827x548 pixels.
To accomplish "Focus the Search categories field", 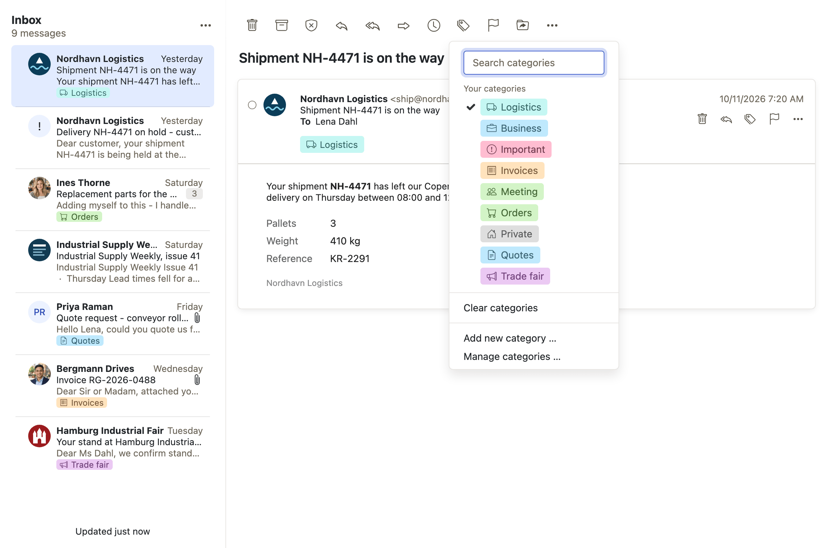I will (534, 63).
